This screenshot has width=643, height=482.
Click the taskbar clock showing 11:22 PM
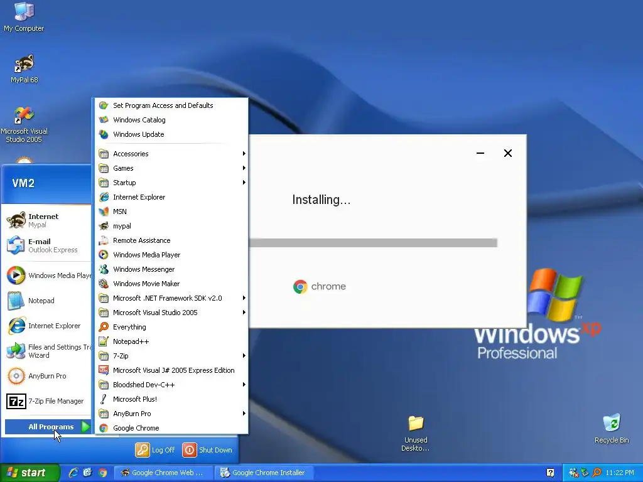(x=620, y=473)
